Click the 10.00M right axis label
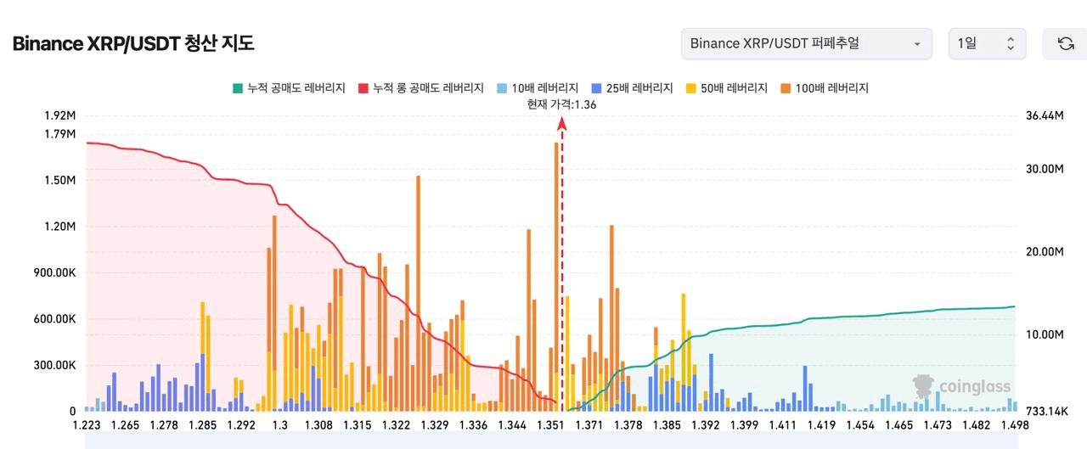The image size is (1087, 449). pos(1045,334)
